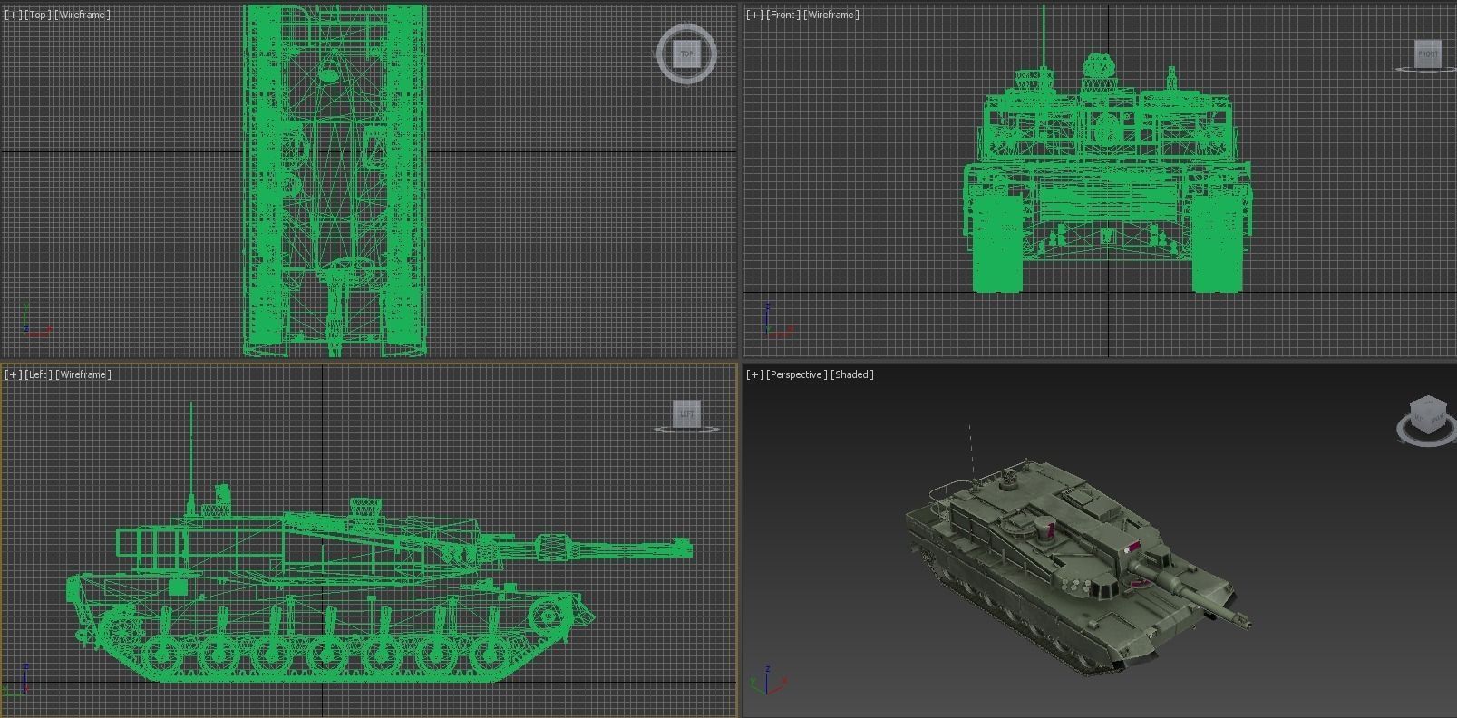Open the [Left] view label menu
Viewport: 1457px width, 718px height.
38,374
